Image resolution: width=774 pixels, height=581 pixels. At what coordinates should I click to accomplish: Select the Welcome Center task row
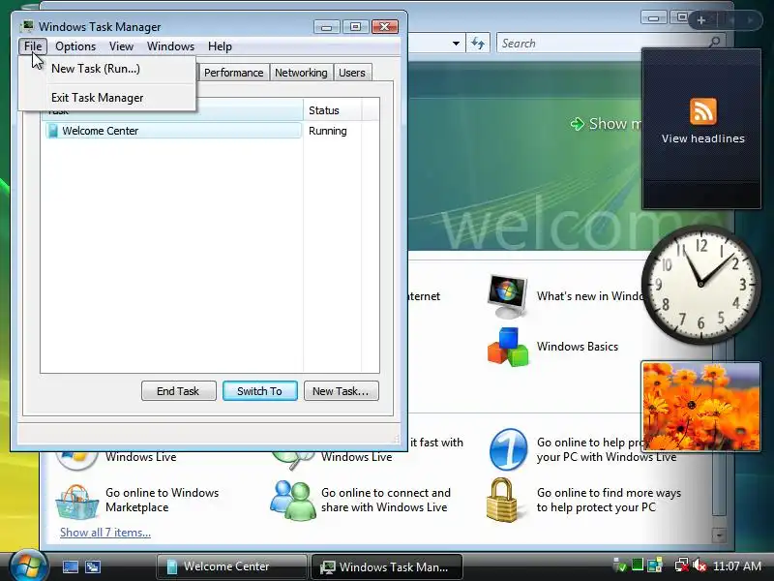(x=173, y=131)
